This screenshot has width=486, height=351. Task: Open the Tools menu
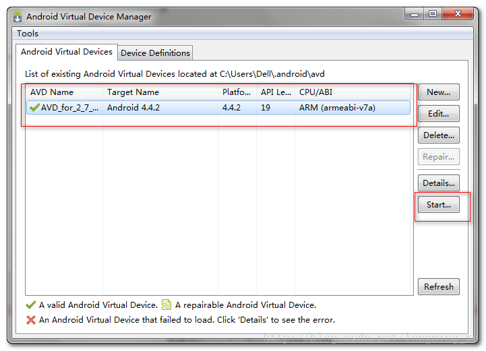coord(28,34)
